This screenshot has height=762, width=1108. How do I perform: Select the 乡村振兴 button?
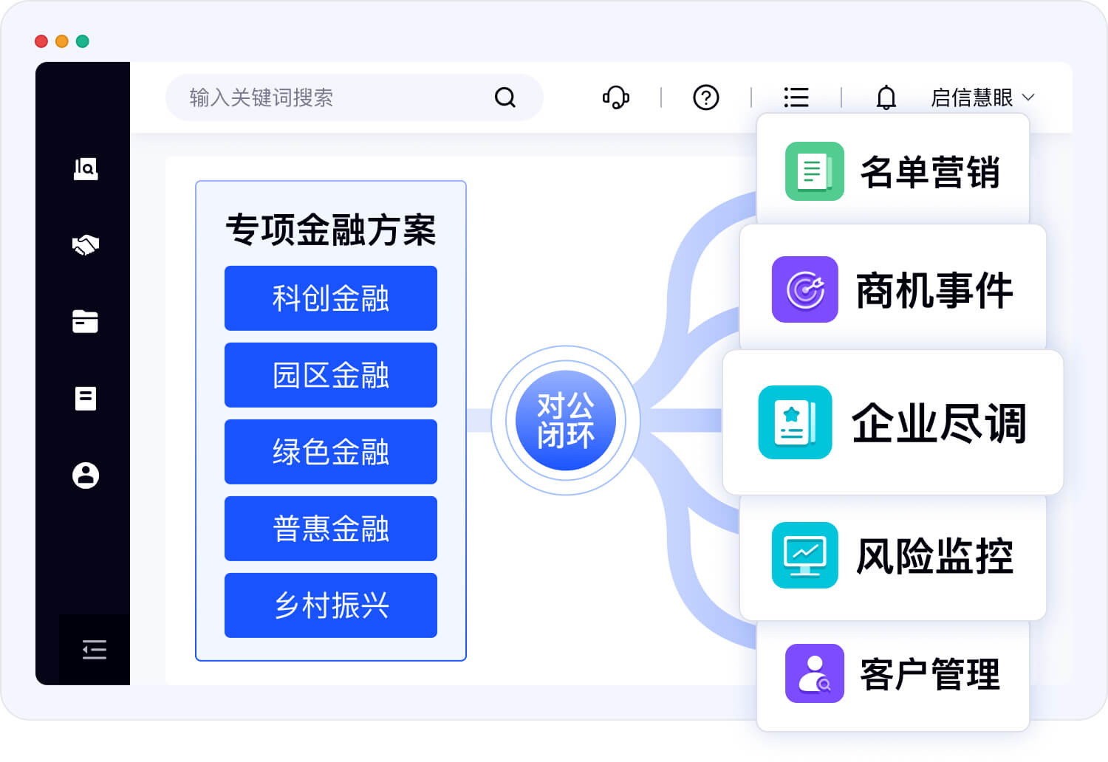[331, 605]
